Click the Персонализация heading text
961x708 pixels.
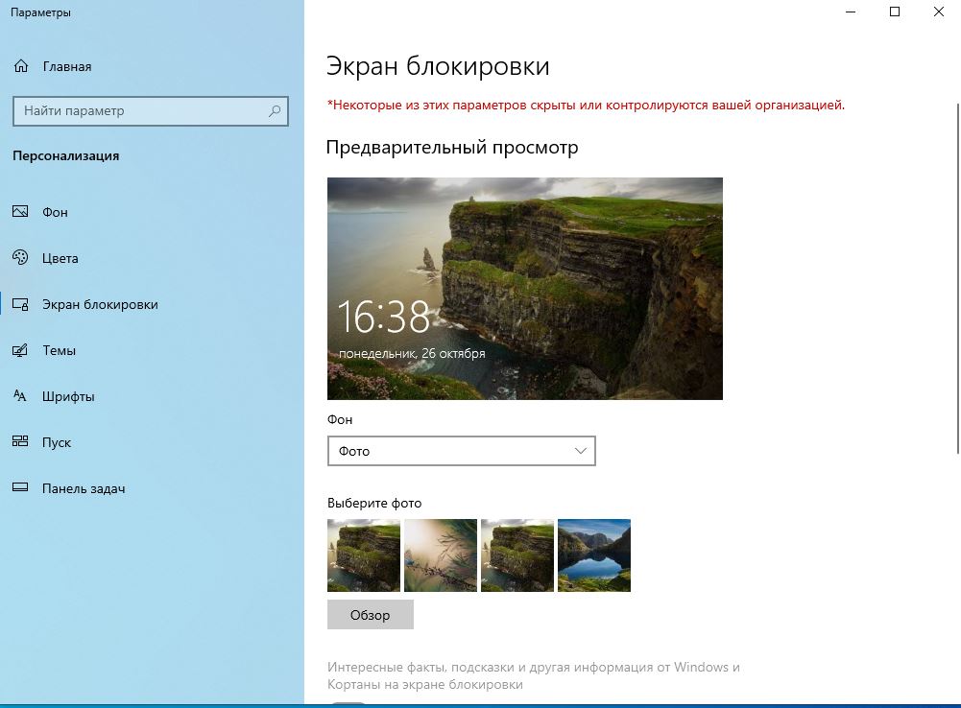65,155
